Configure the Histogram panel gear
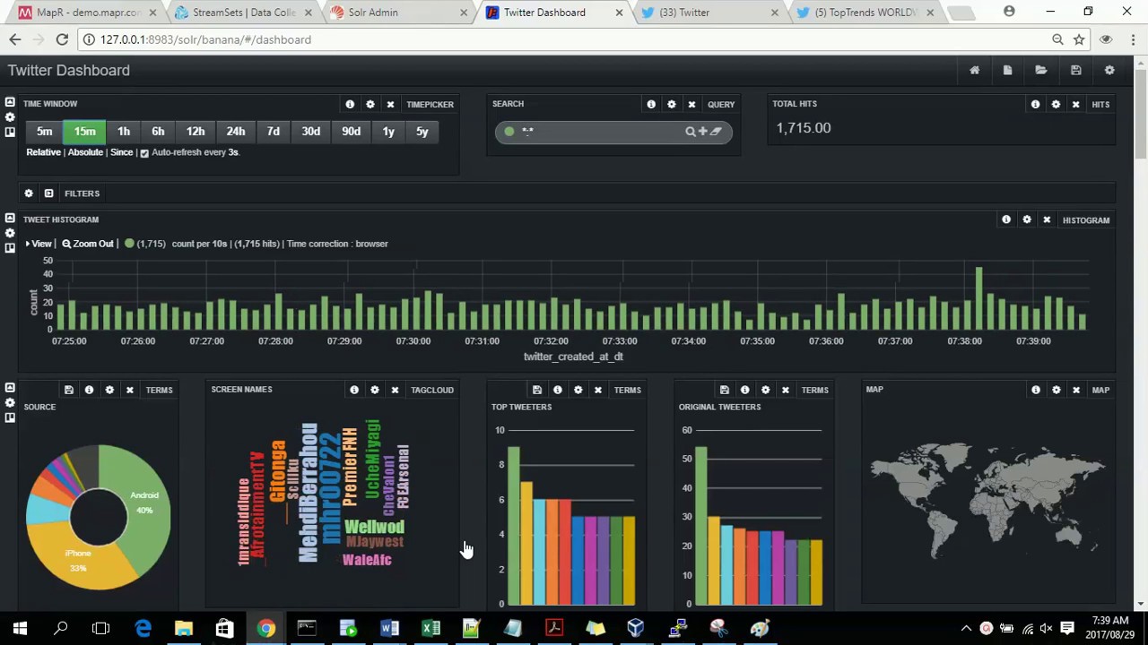 1027,219
